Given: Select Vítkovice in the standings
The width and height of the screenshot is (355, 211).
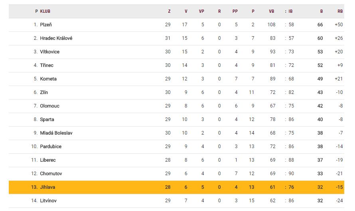Looking at the screenshot, I should click(x=49, y=52).
